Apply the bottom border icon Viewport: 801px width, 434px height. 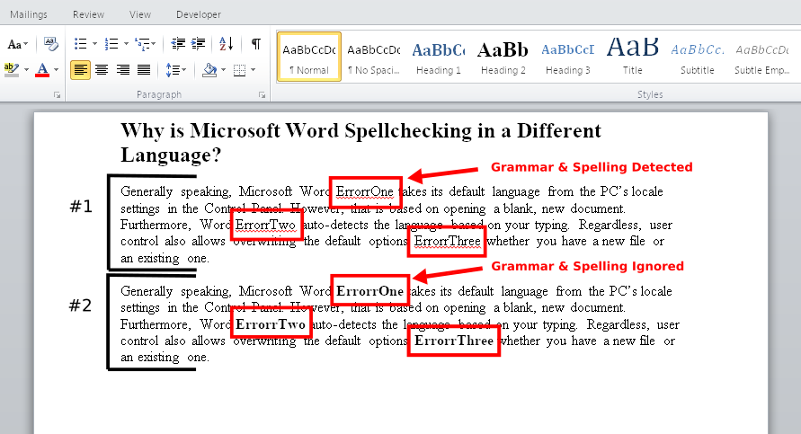tap(240, 70)
